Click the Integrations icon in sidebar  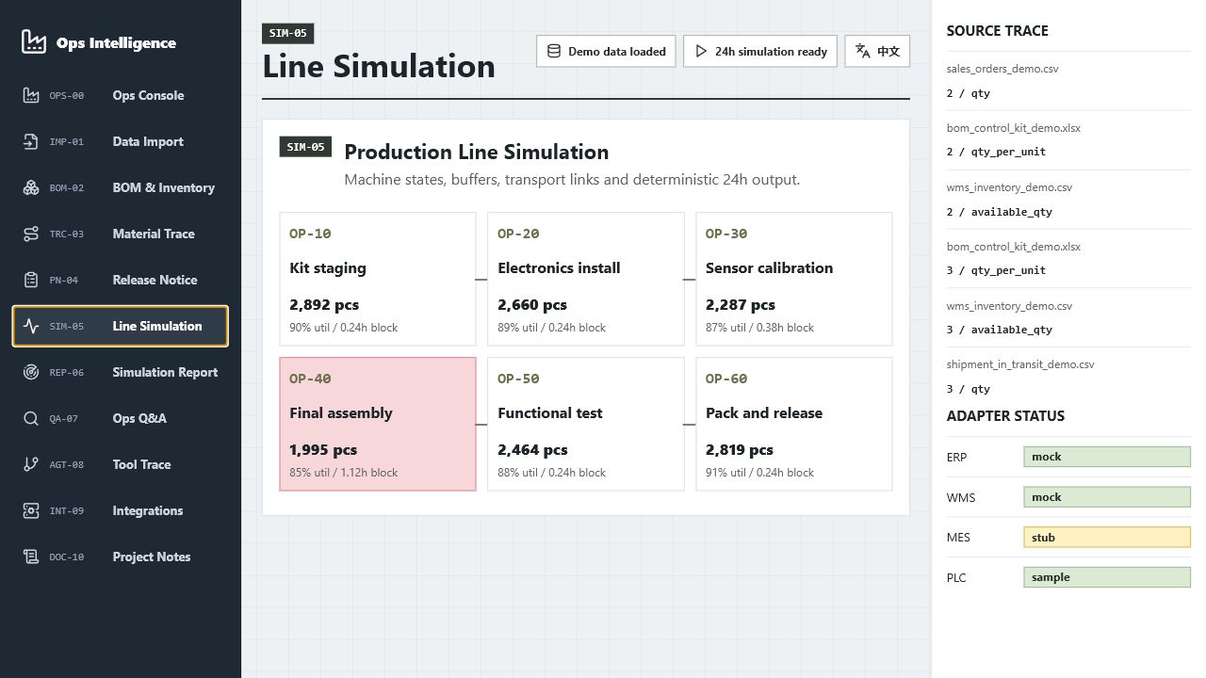[31, 510]
